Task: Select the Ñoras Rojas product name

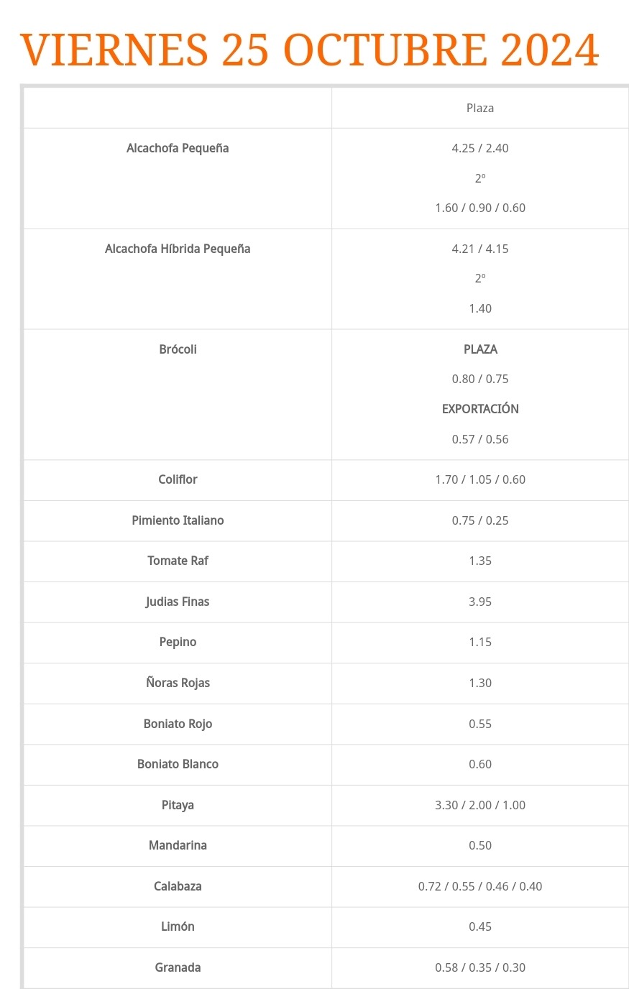Action: click(178, 683)
